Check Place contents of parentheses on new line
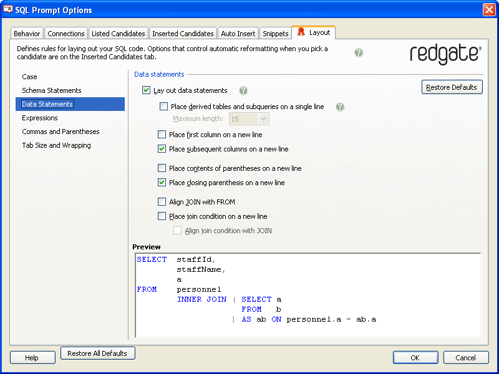This screenshot has width=499, height=374. 162,168
